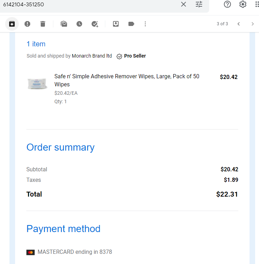Report email as spam

tap(27, 24)
